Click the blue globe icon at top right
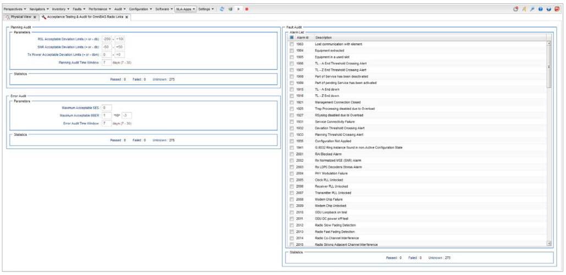566x275 pixels. click(548, 9)
